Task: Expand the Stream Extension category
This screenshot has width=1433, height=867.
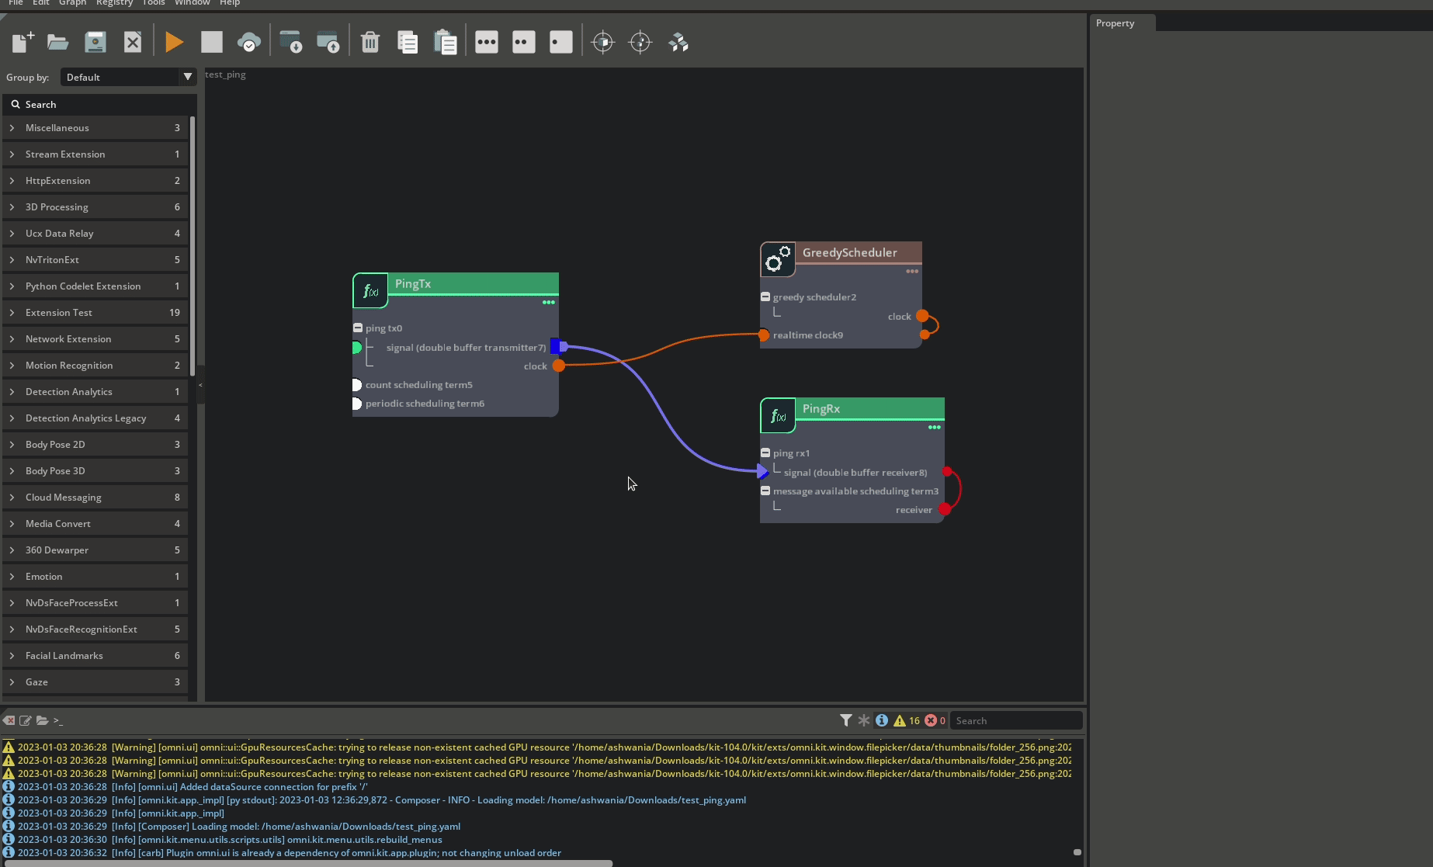Action: click(12, 154)
